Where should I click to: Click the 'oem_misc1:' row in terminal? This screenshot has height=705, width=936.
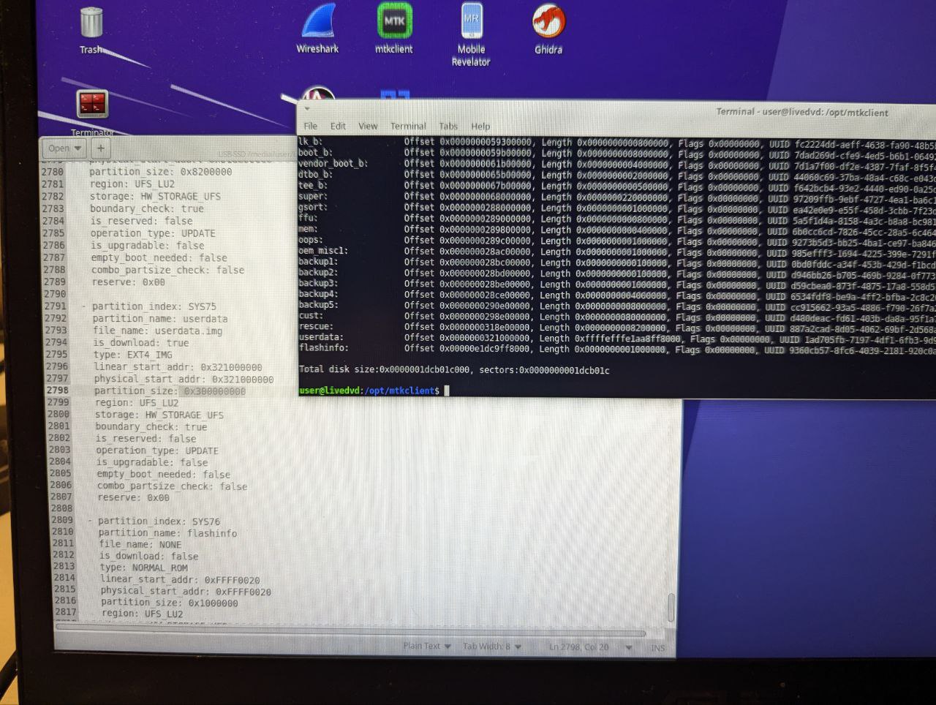(616, 251)
